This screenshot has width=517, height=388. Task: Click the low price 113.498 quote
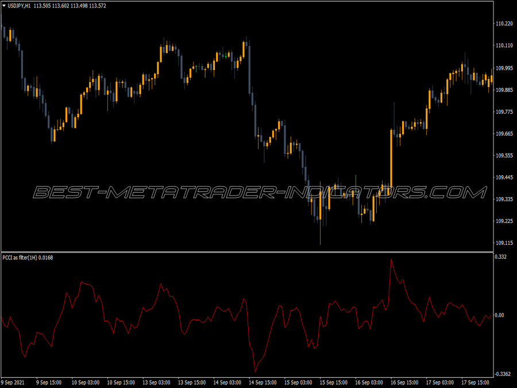tap(79, 4)
